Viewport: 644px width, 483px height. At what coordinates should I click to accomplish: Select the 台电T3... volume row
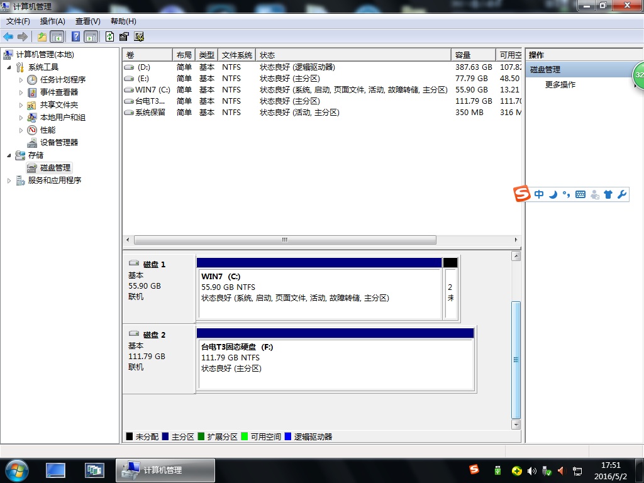(322, 101)
